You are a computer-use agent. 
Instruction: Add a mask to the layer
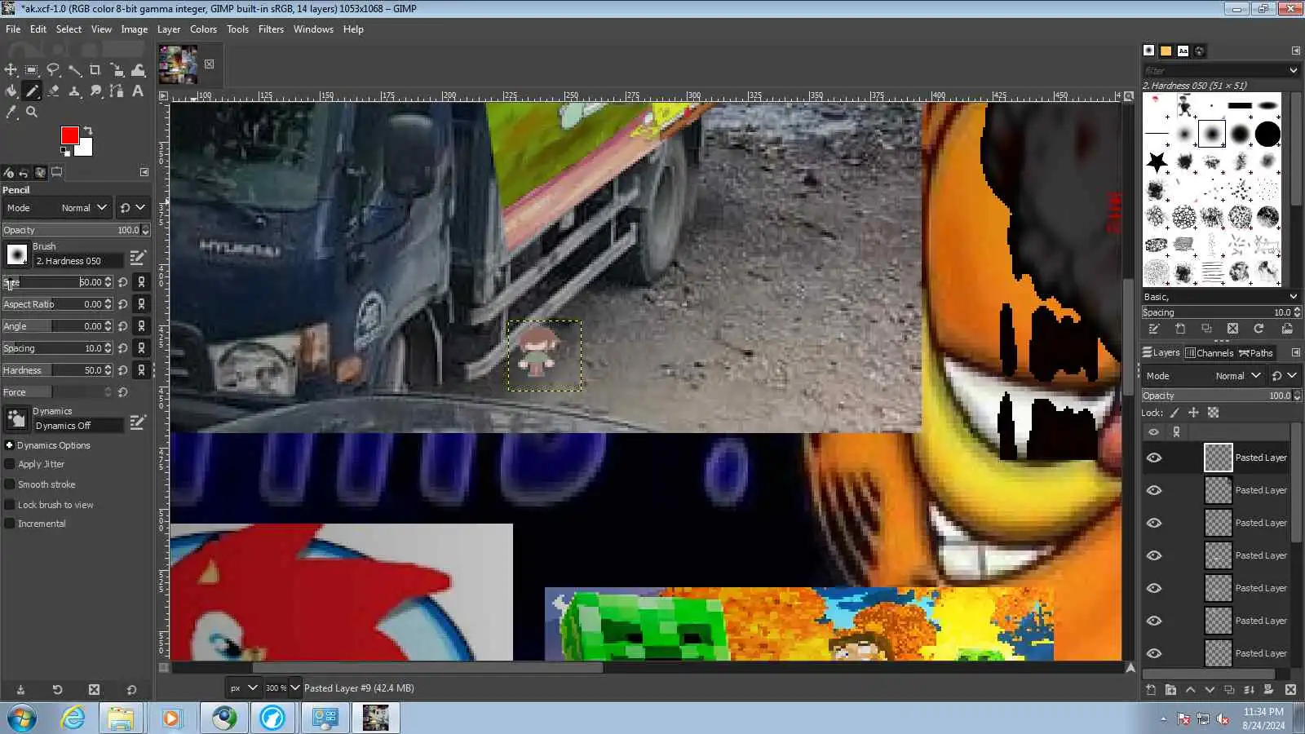tap(1268, 690)
